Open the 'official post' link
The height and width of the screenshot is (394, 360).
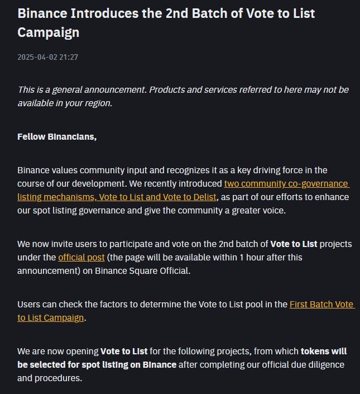(81, 257)
